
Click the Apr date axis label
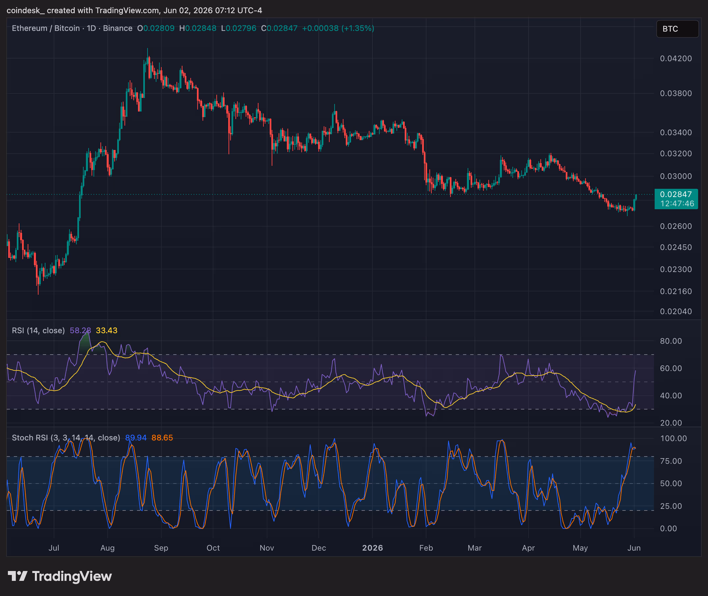coord(529,548)
